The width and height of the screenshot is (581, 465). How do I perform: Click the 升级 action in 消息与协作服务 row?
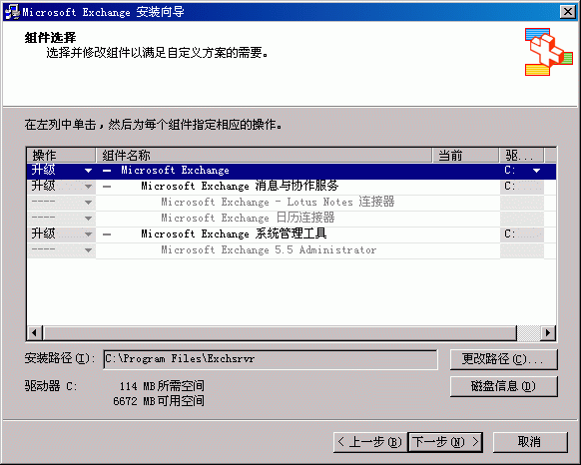click(43, 186)
